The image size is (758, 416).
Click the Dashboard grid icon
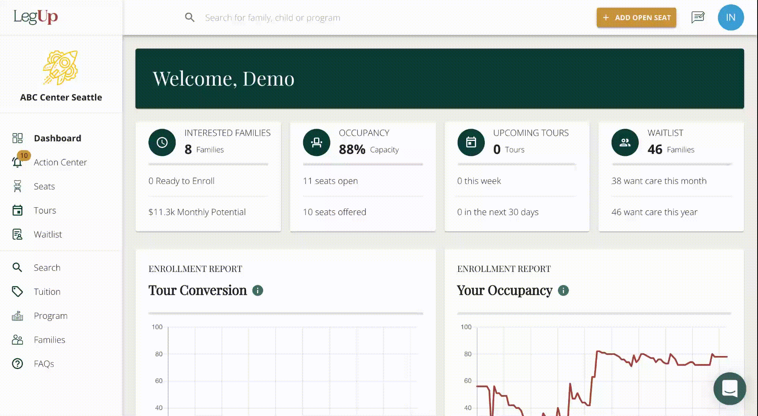click(17, 138)
